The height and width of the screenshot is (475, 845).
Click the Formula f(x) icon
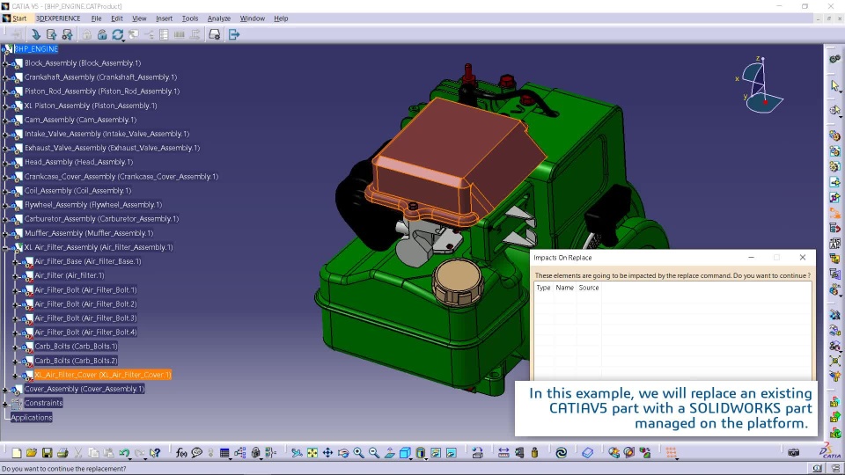(x=181, y=453)
